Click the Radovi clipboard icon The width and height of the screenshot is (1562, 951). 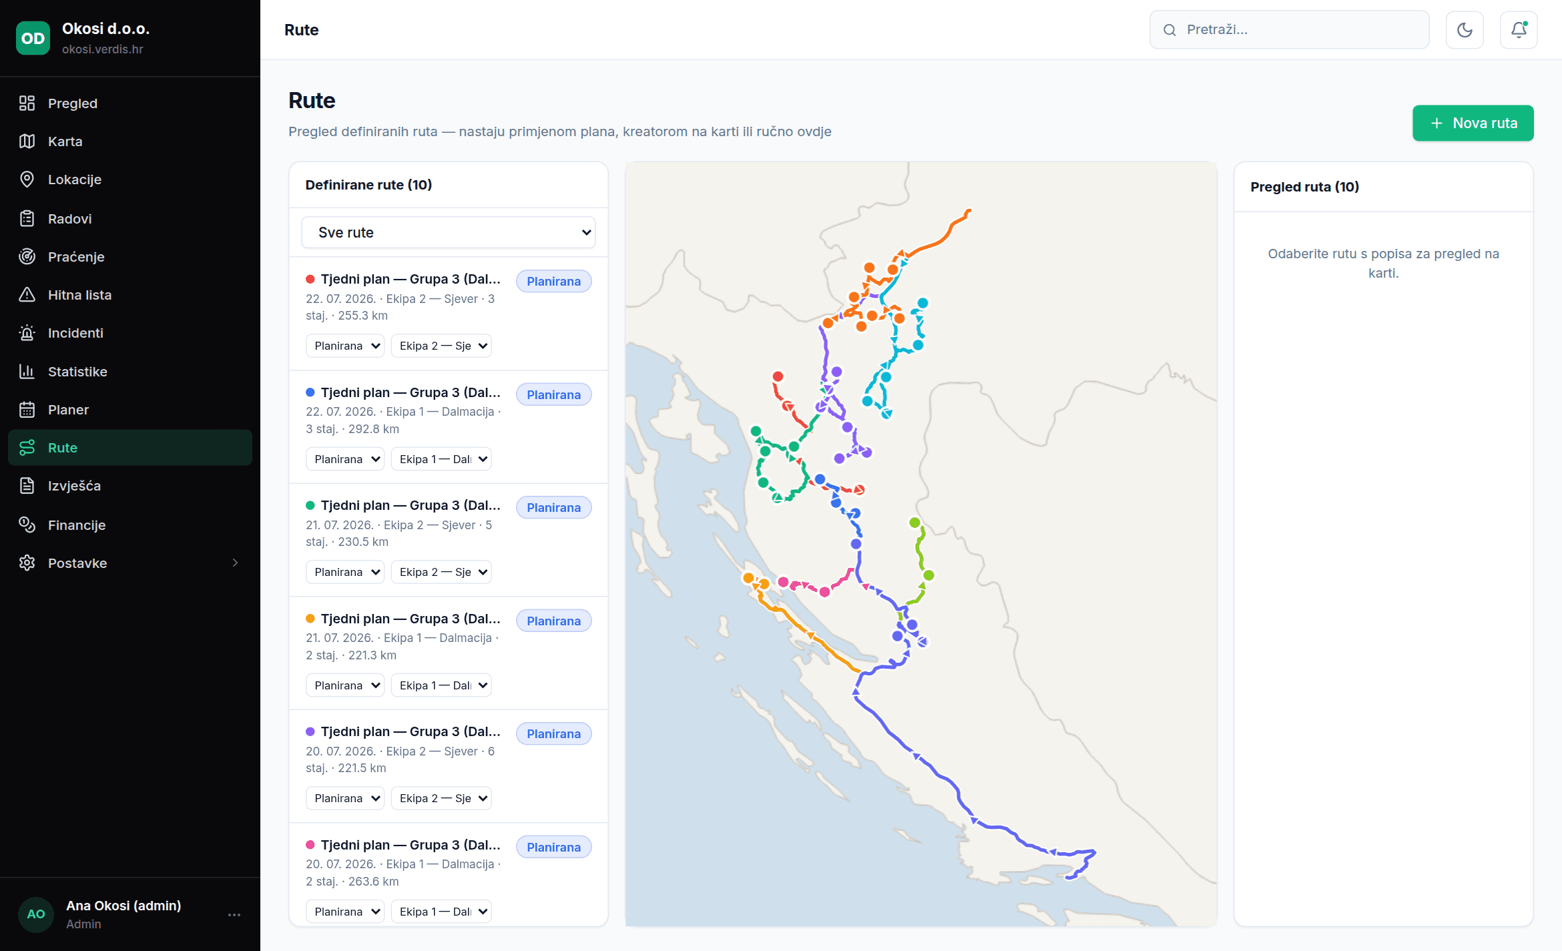click(x=27, y=219)
